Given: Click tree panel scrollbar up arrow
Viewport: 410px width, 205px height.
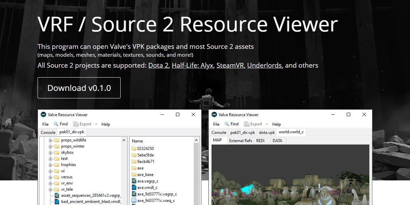Looking at the screenshot, I should (125, 140).
